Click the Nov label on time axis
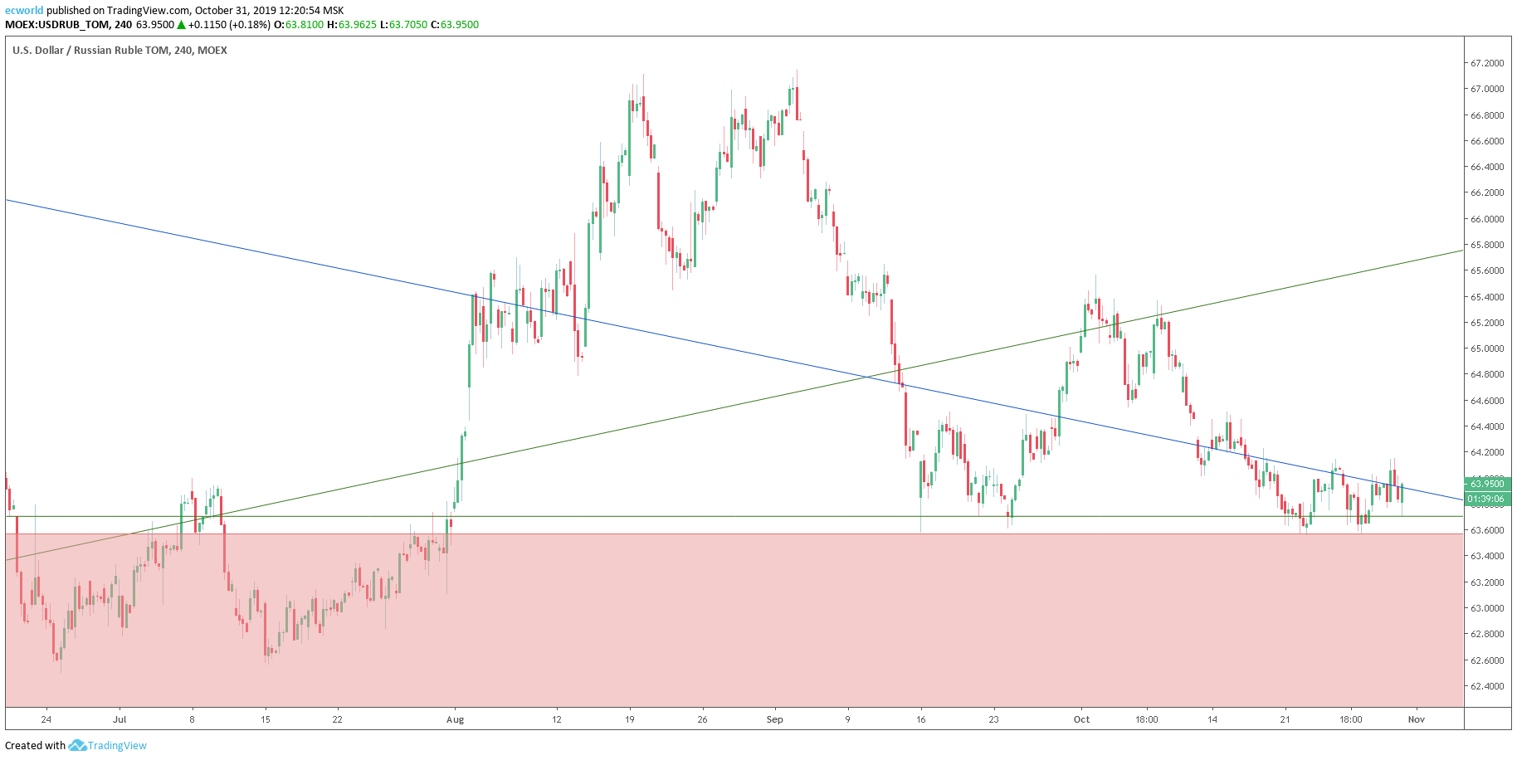 pyautogui.click(x=1416, y=719)
